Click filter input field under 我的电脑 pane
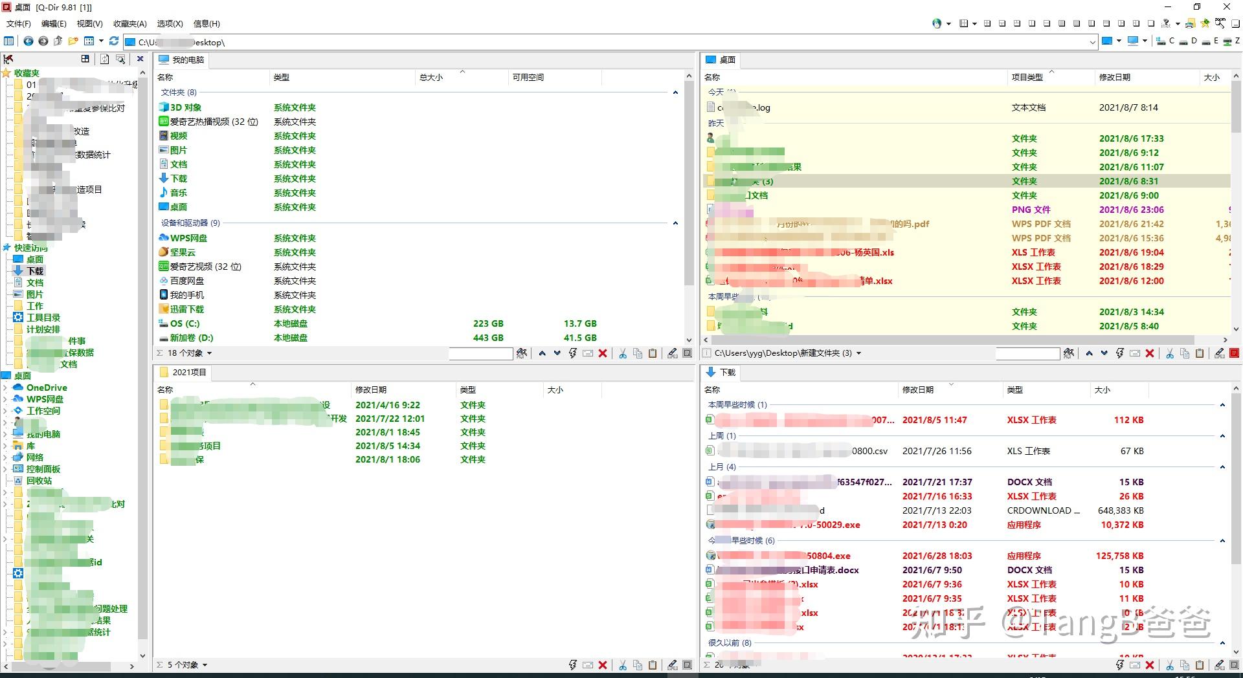The height and width of the screenshot is (678, 1243). 480,353
